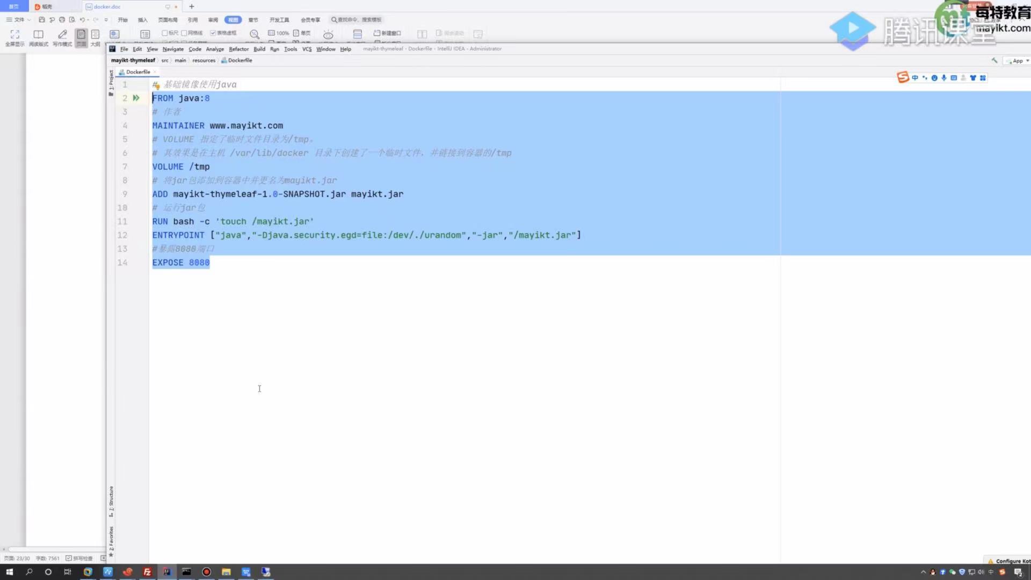
Task: Close the Dockerfile editor tab
Action: 155,72
